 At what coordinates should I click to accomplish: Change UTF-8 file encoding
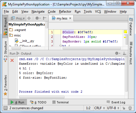coord(113,108)
